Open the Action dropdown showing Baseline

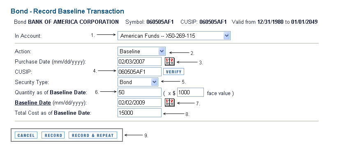tap(141, 51)
